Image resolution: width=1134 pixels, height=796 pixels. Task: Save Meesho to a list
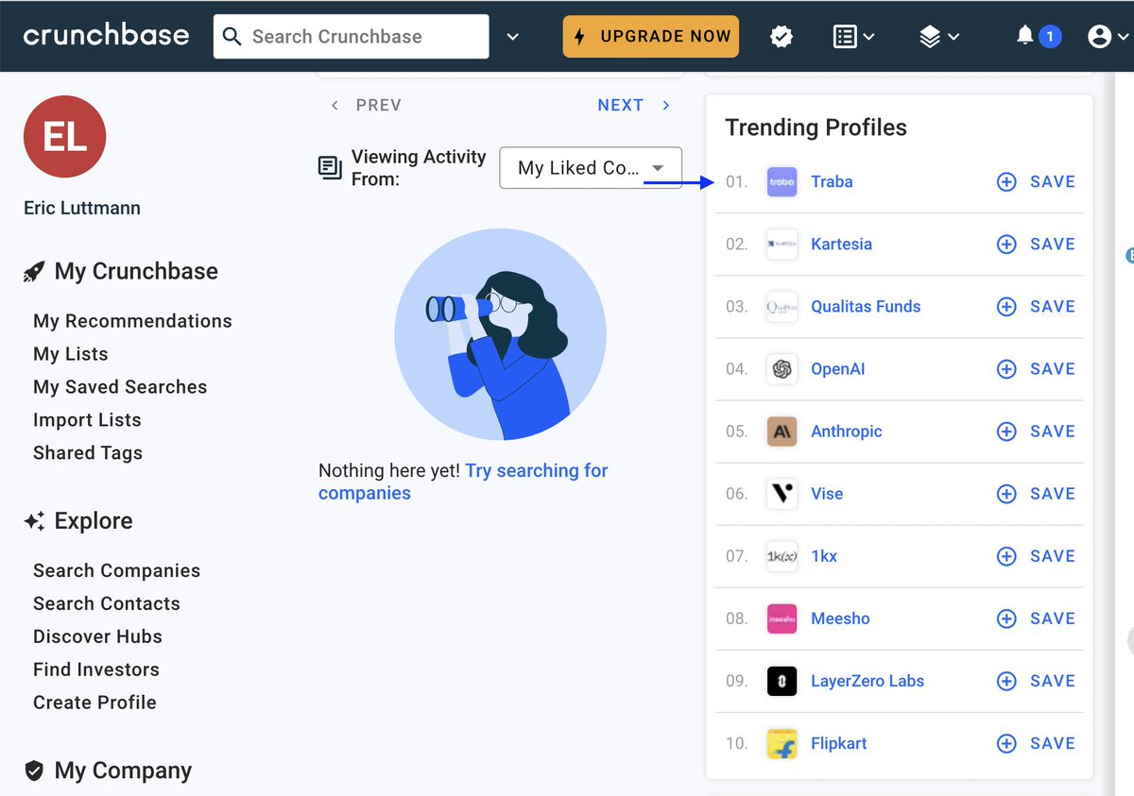pyautogui.click(x=1037, y=618)
